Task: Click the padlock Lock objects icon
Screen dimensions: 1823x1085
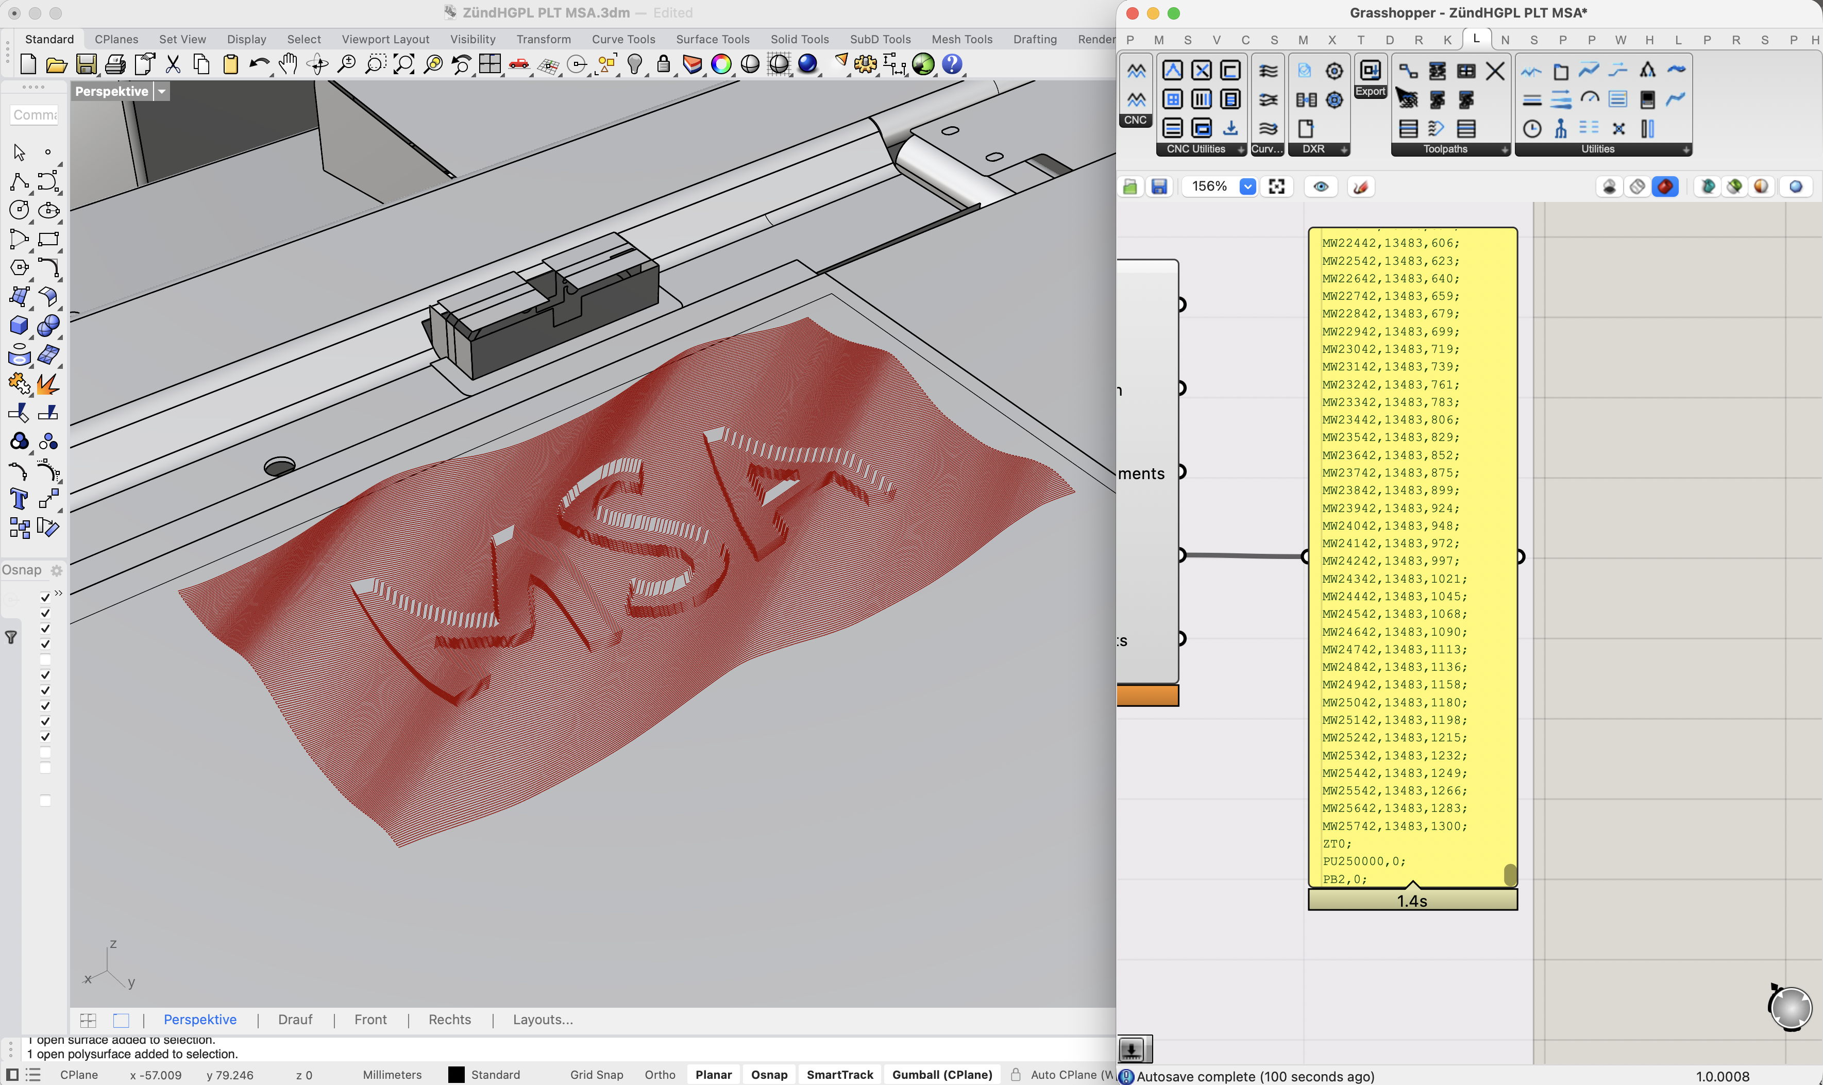Action: (x=663, y=65)
